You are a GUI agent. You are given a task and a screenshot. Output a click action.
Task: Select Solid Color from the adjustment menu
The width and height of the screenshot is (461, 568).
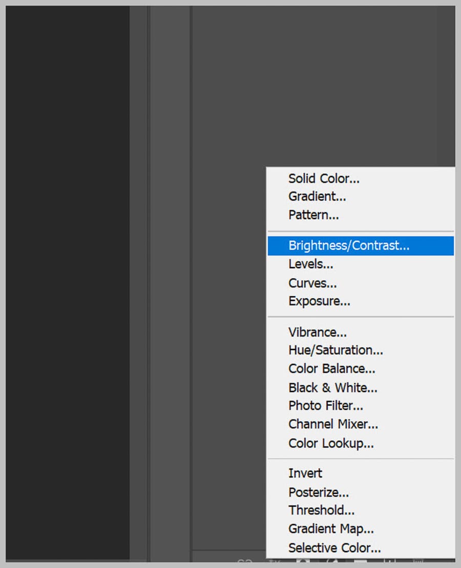click(x=323, y=179)
